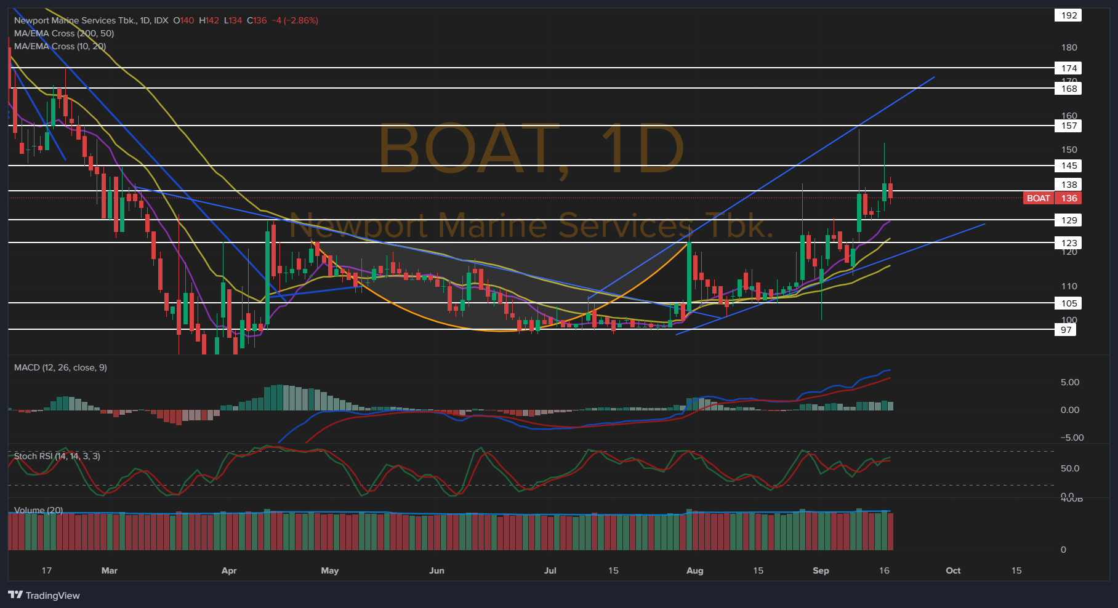
Task: Click the −4 (−2.86%) change value
Action: 295,20
